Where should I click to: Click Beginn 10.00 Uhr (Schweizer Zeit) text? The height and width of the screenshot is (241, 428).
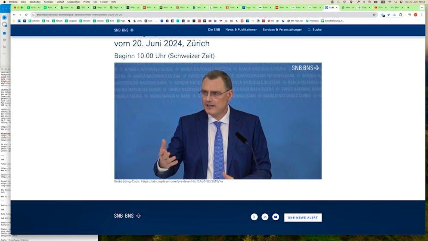click(164, 56)
